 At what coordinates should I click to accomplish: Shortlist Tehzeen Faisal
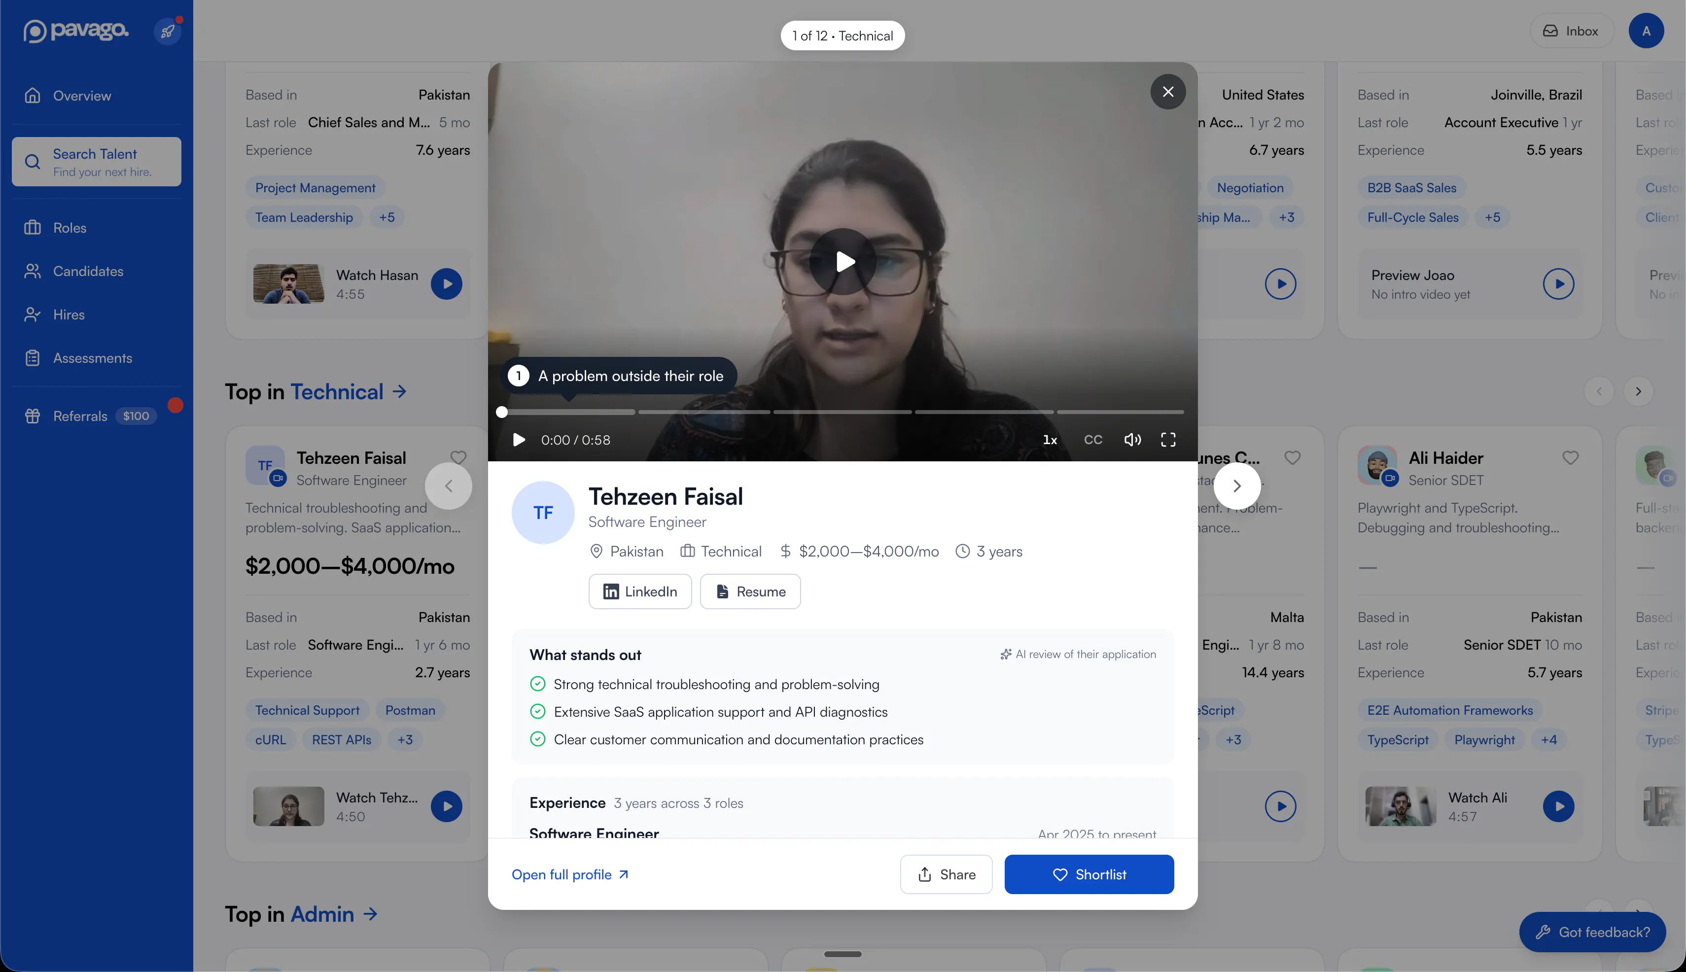pos(1089,874)
